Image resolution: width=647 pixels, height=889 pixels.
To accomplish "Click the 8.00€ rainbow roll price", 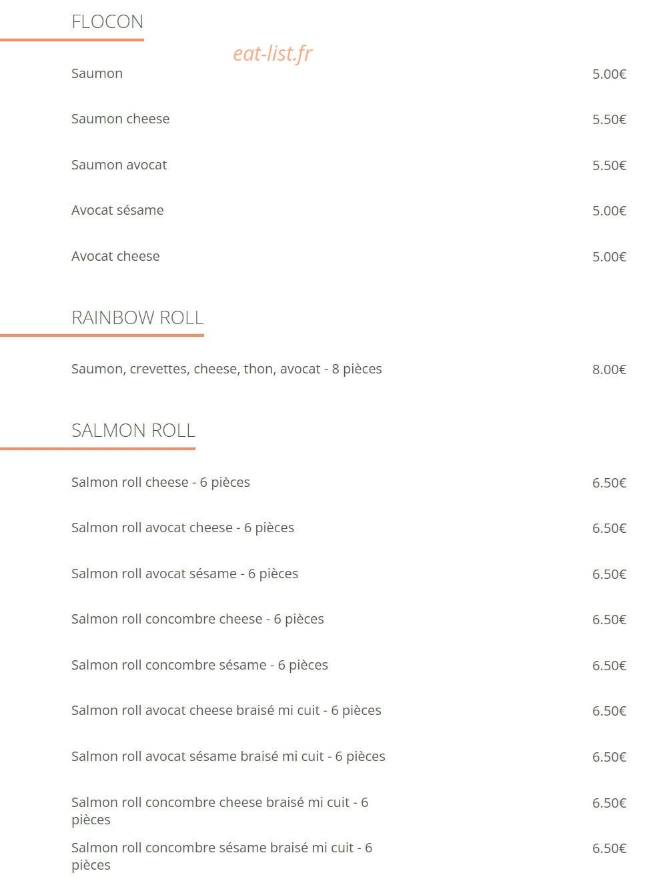I will [609, 369].
